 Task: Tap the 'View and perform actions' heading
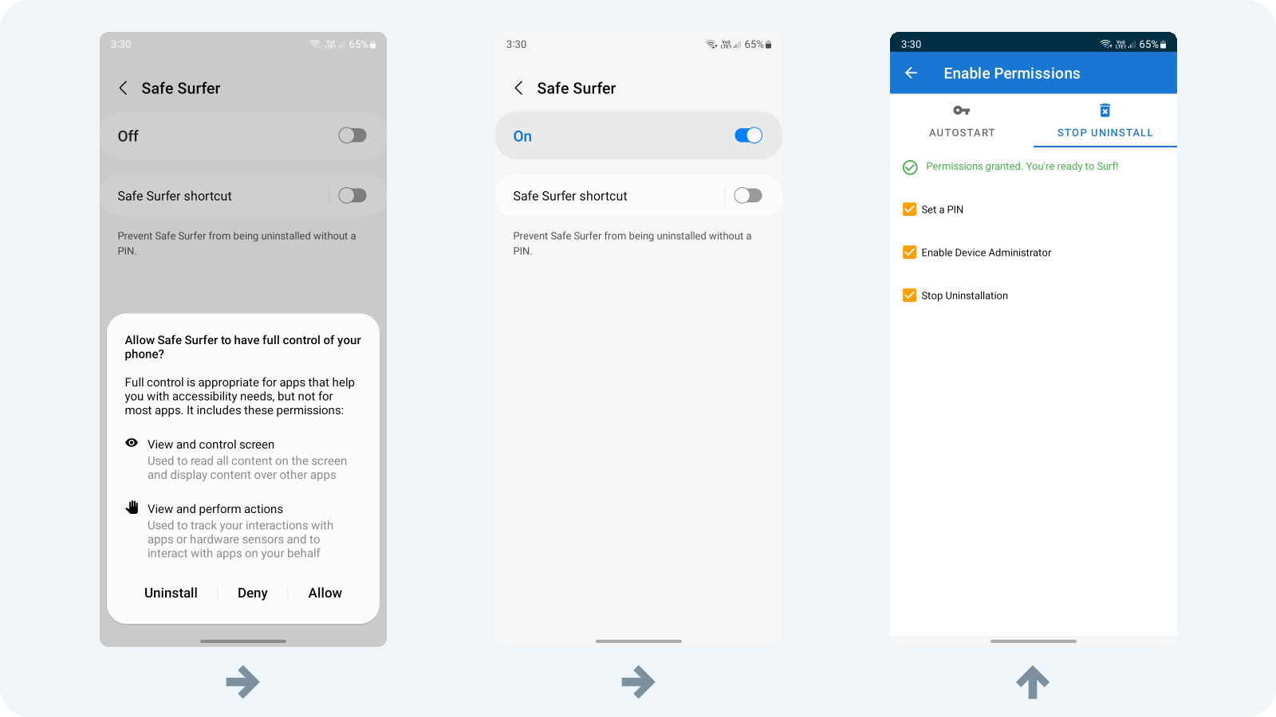point(215,509)
